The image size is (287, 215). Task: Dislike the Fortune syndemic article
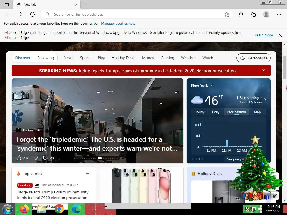pos(36,158)
